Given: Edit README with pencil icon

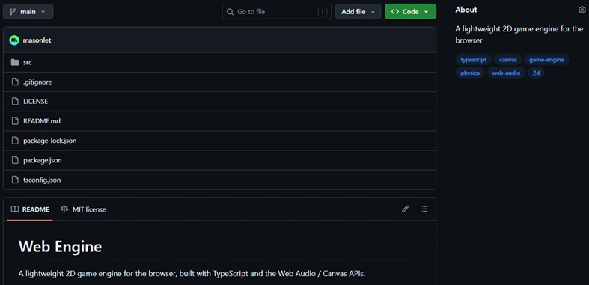Looking at the screenshot, I should pos(405,209).
